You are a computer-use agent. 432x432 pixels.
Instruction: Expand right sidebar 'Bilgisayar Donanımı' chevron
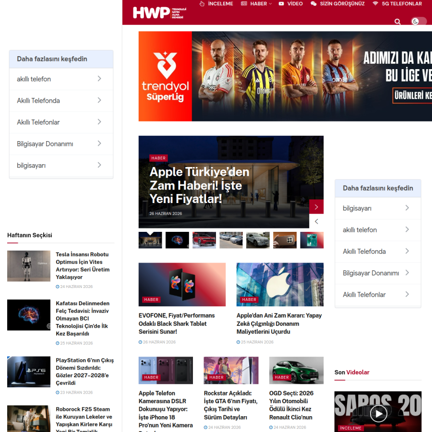(407, 273)
